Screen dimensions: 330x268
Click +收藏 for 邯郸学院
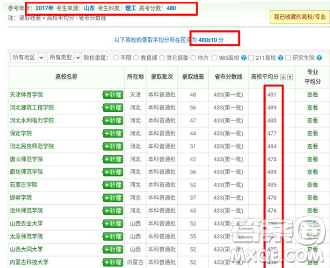click(x=113, y=198)
